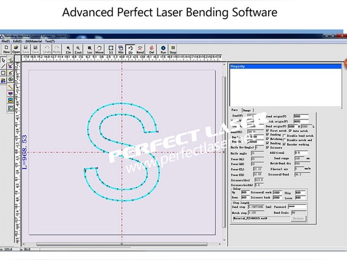Viewport: 347px width, 260px height.
Task: Open the Edit(E) menu
Action: tap(18, 41)
